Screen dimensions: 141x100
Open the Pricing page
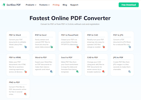pos(56,5)
